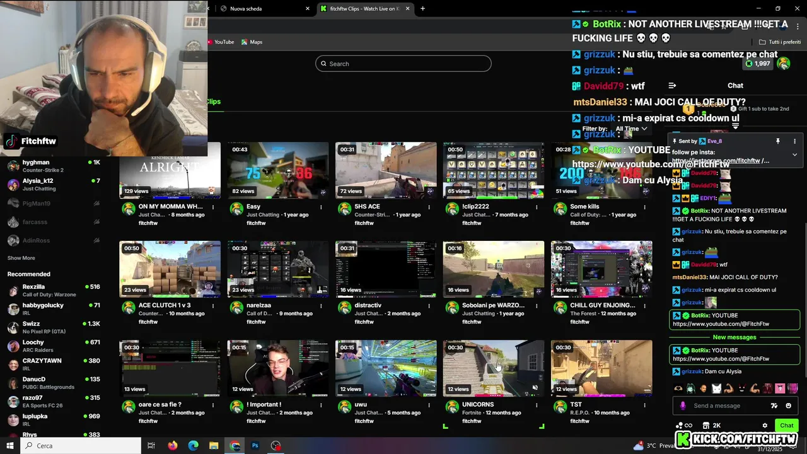
Task: Open Photoshop from the taskbar
Action: (x=255, y=445)
